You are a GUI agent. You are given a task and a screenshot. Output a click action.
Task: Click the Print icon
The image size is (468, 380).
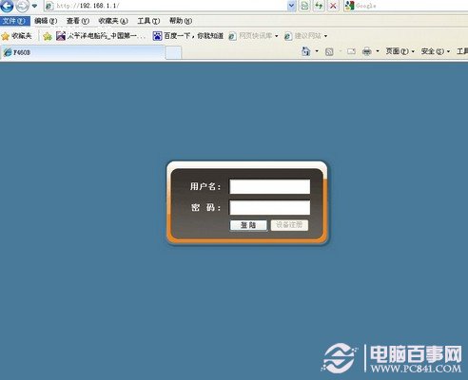367,51
